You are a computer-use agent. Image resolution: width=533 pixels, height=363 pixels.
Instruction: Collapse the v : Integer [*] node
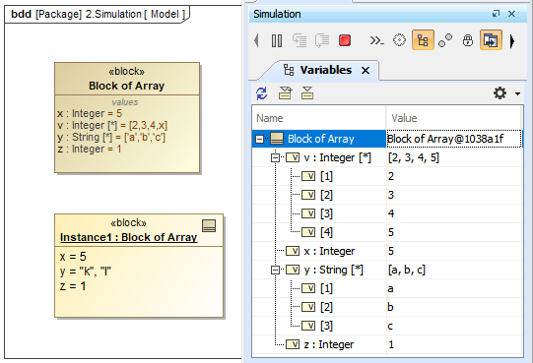275,158
